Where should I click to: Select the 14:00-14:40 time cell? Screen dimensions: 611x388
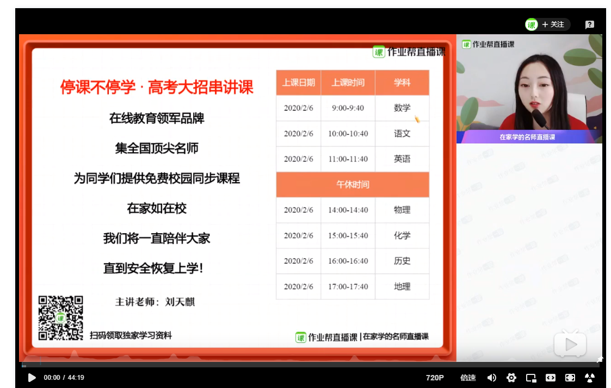pyautogui.click(x=348, y=210)
